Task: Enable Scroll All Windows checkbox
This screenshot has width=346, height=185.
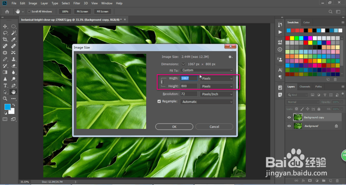Action: [x=29, y=11]
